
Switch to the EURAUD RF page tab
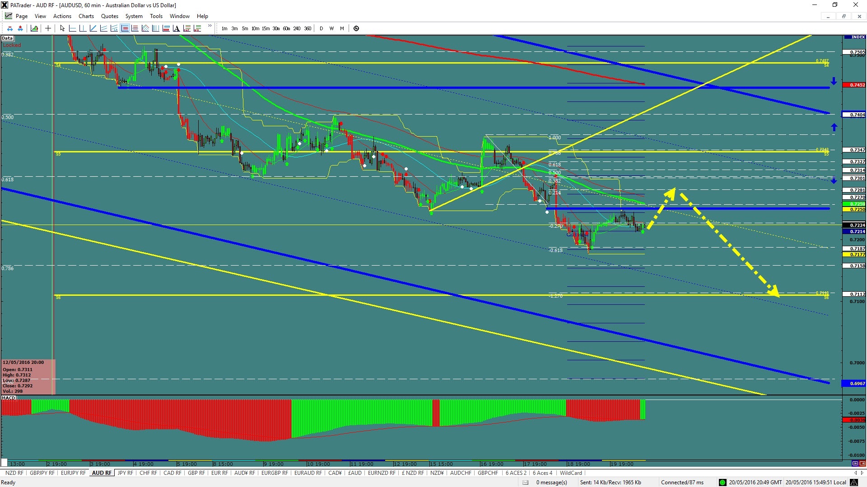(308, 473)
